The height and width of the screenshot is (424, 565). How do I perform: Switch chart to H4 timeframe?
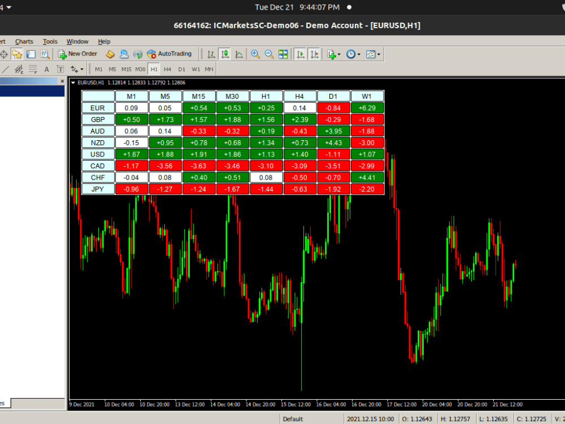pos(168,69)
